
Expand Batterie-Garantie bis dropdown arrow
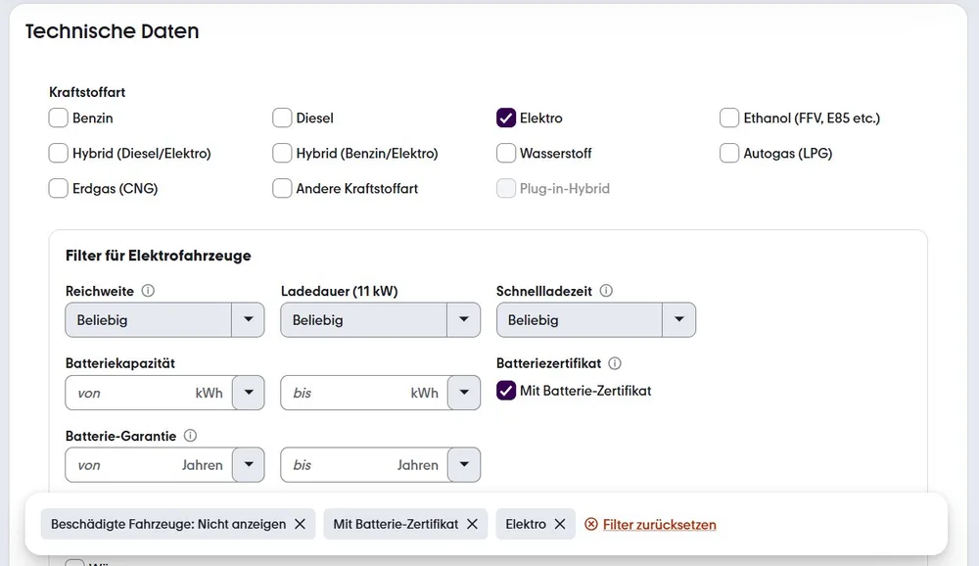pos(464,465)
